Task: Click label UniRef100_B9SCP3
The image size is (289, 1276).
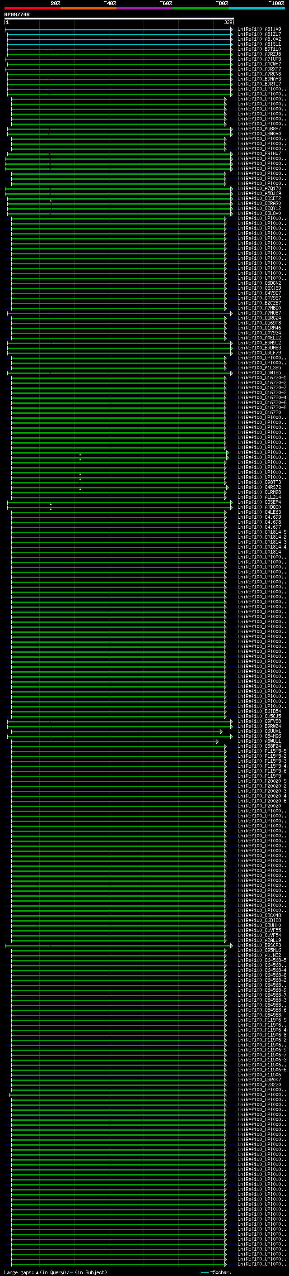Action: pos(259,945)
